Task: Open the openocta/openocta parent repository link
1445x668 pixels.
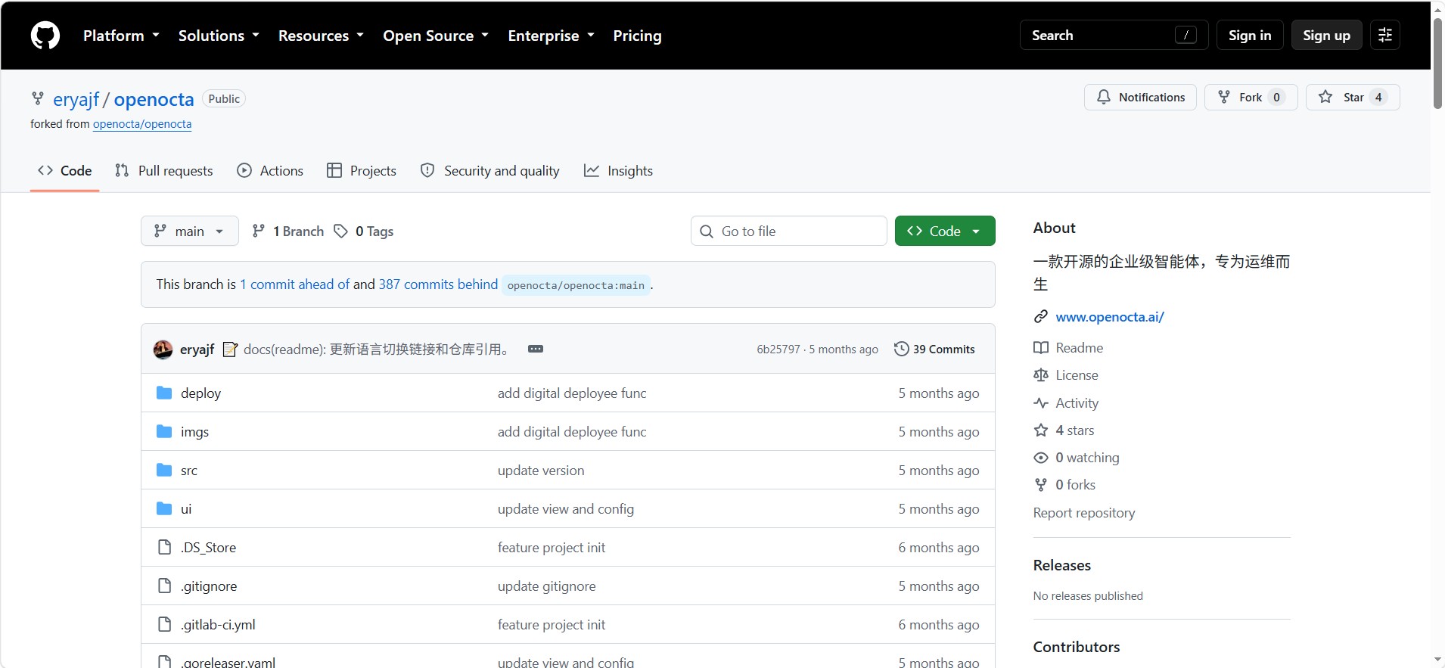Action: pos(142,124)
